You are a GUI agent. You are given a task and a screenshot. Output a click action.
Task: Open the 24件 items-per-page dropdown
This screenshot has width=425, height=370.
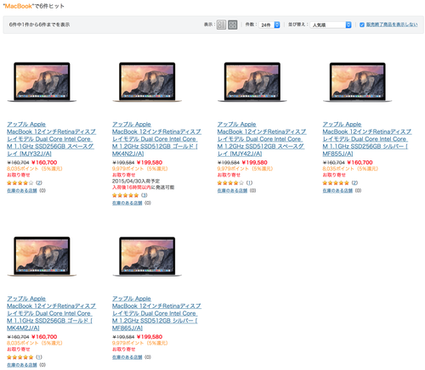click(269, 25)
